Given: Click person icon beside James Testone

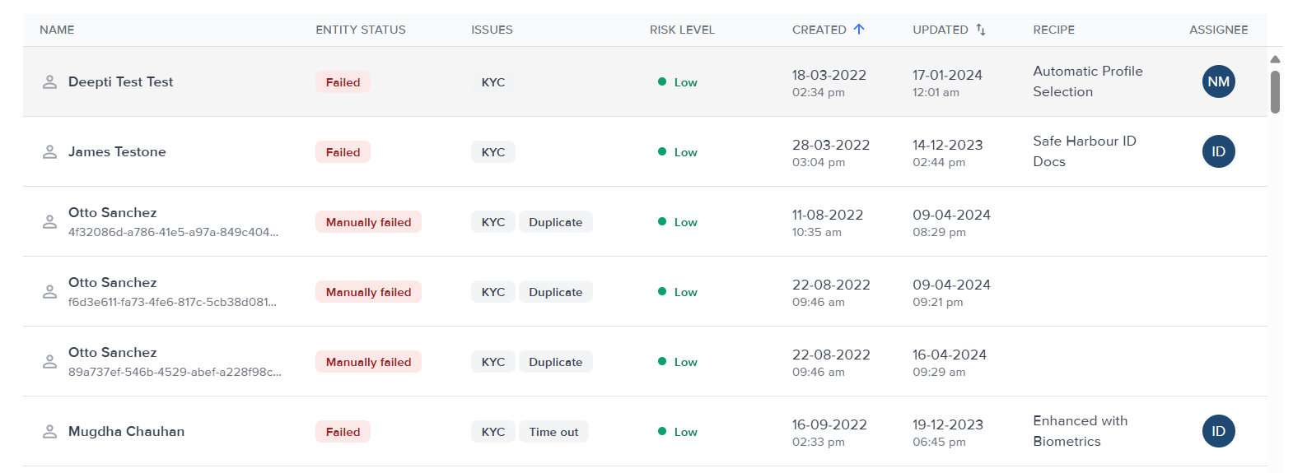Looking at the screenshot, I should tap(49, 152).
